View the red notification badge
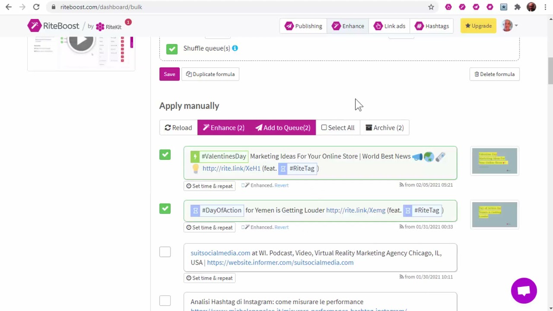 click(x=128, y=22)
